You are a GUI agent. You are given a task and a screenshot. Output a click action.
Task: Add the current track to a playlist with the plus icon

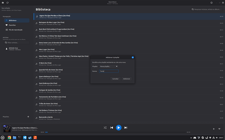(214, 129)
